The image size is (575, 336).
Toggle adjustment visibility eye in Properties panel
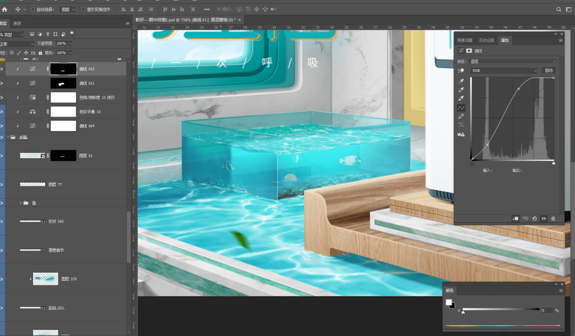(x=544, y=218)
